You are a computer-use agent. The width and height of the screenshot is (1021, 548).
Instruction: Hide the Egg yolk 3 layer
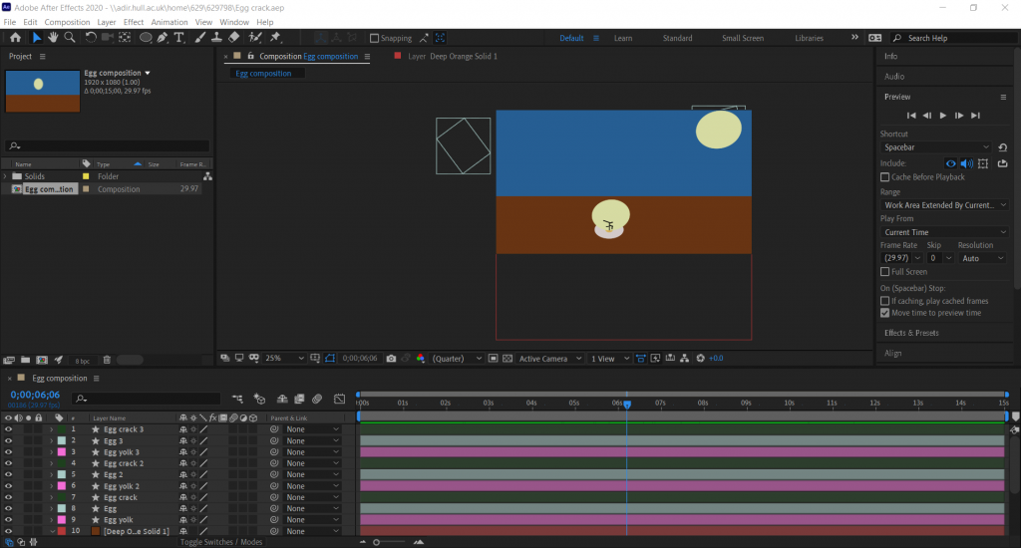8,452
